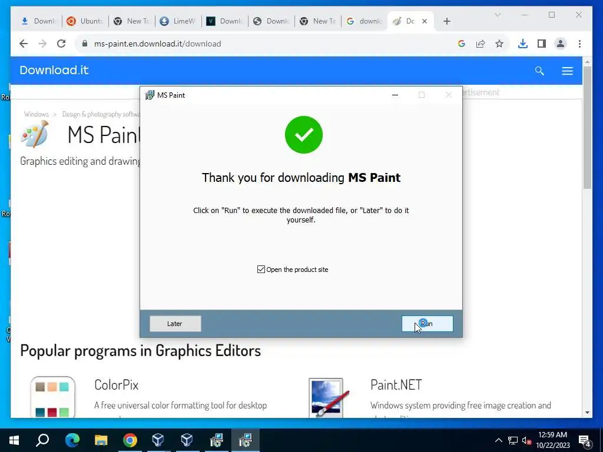Open the Chrome three-dot menu

click(579, 44)
